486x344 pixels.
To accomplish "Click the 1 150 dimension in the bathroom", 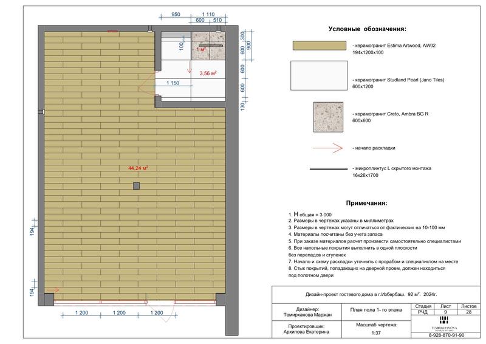I will pyautogui.click(x=173, y=83).
